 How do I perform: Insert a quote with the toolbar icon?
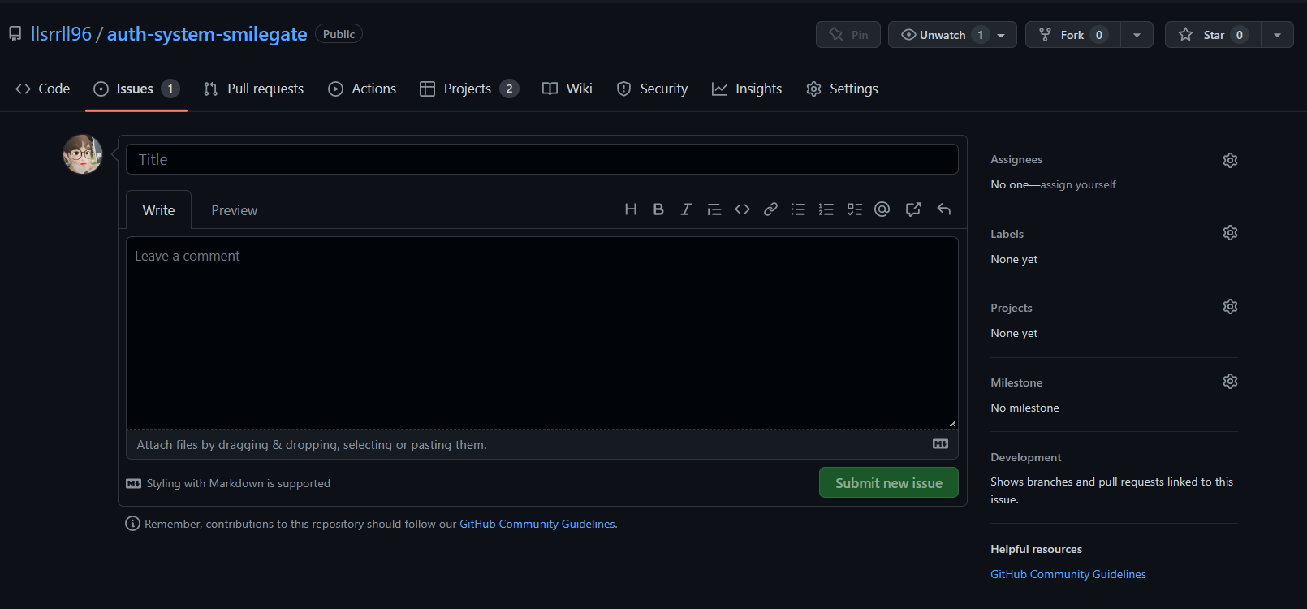point(714,209)
